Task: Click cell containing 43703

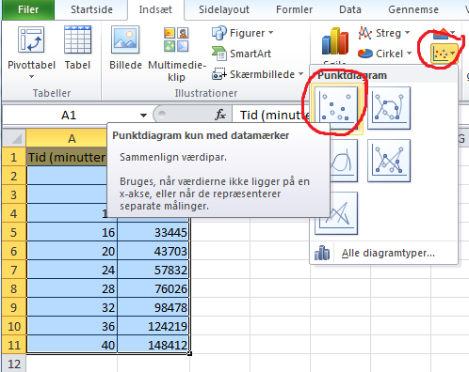Action: [154, 251]
